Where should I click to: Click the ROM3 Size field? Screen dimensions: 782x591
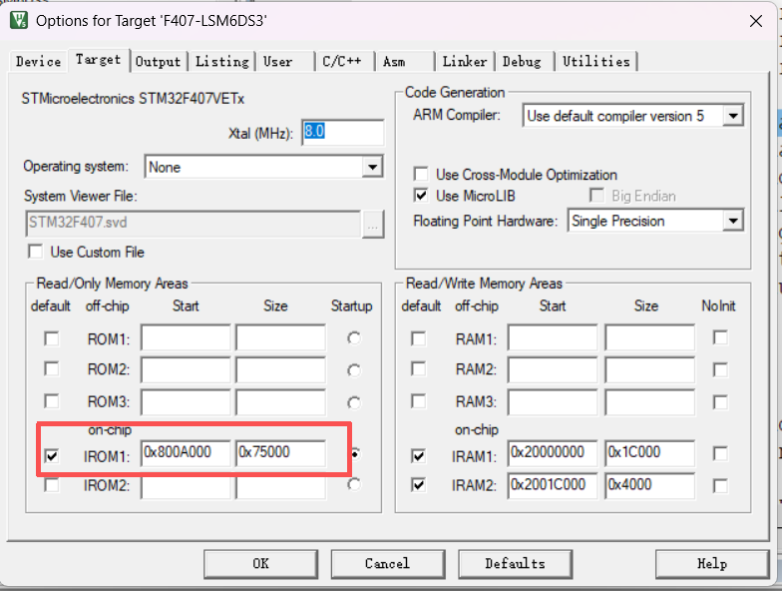point(281,402)
